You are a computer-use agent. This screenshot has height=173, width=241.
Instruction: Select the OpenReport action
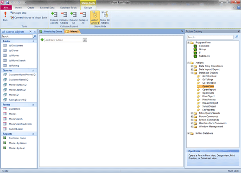coord(209,90)
